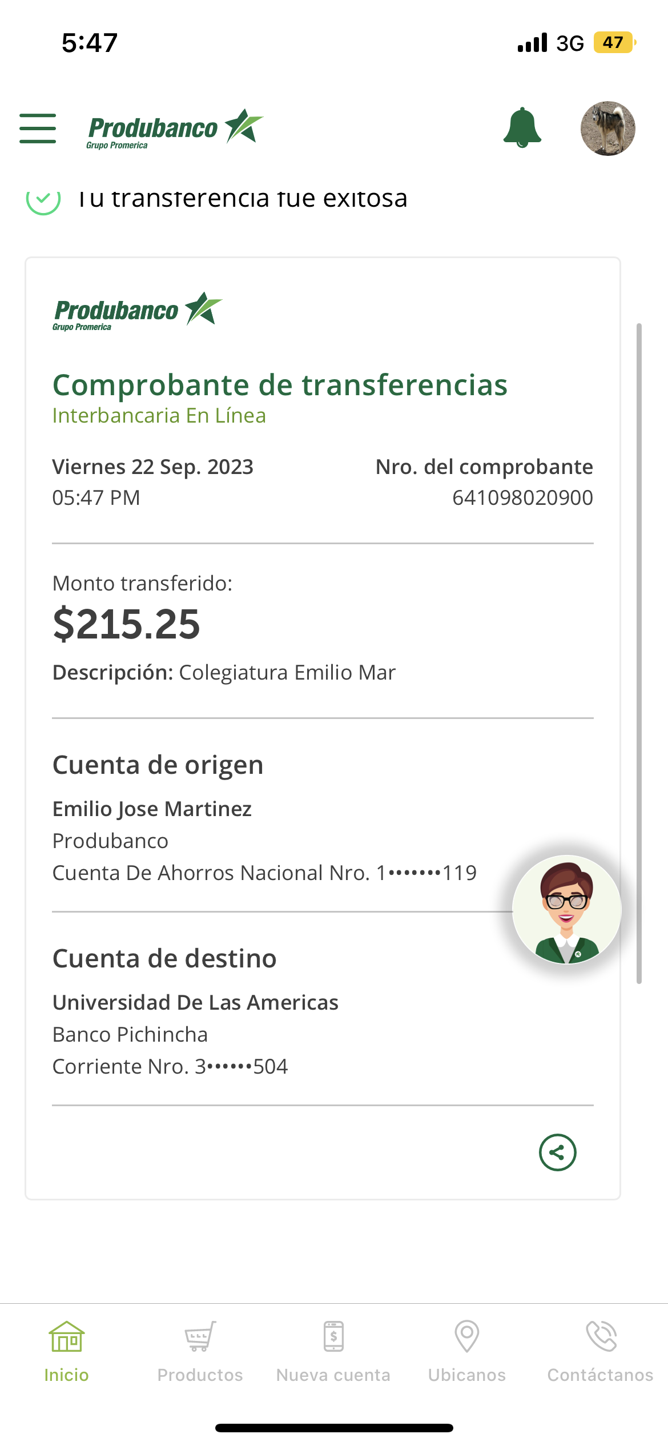Tap the receipt number 641098020900
This screenshot has width=668, height=1446.
(x=522, y=497)
